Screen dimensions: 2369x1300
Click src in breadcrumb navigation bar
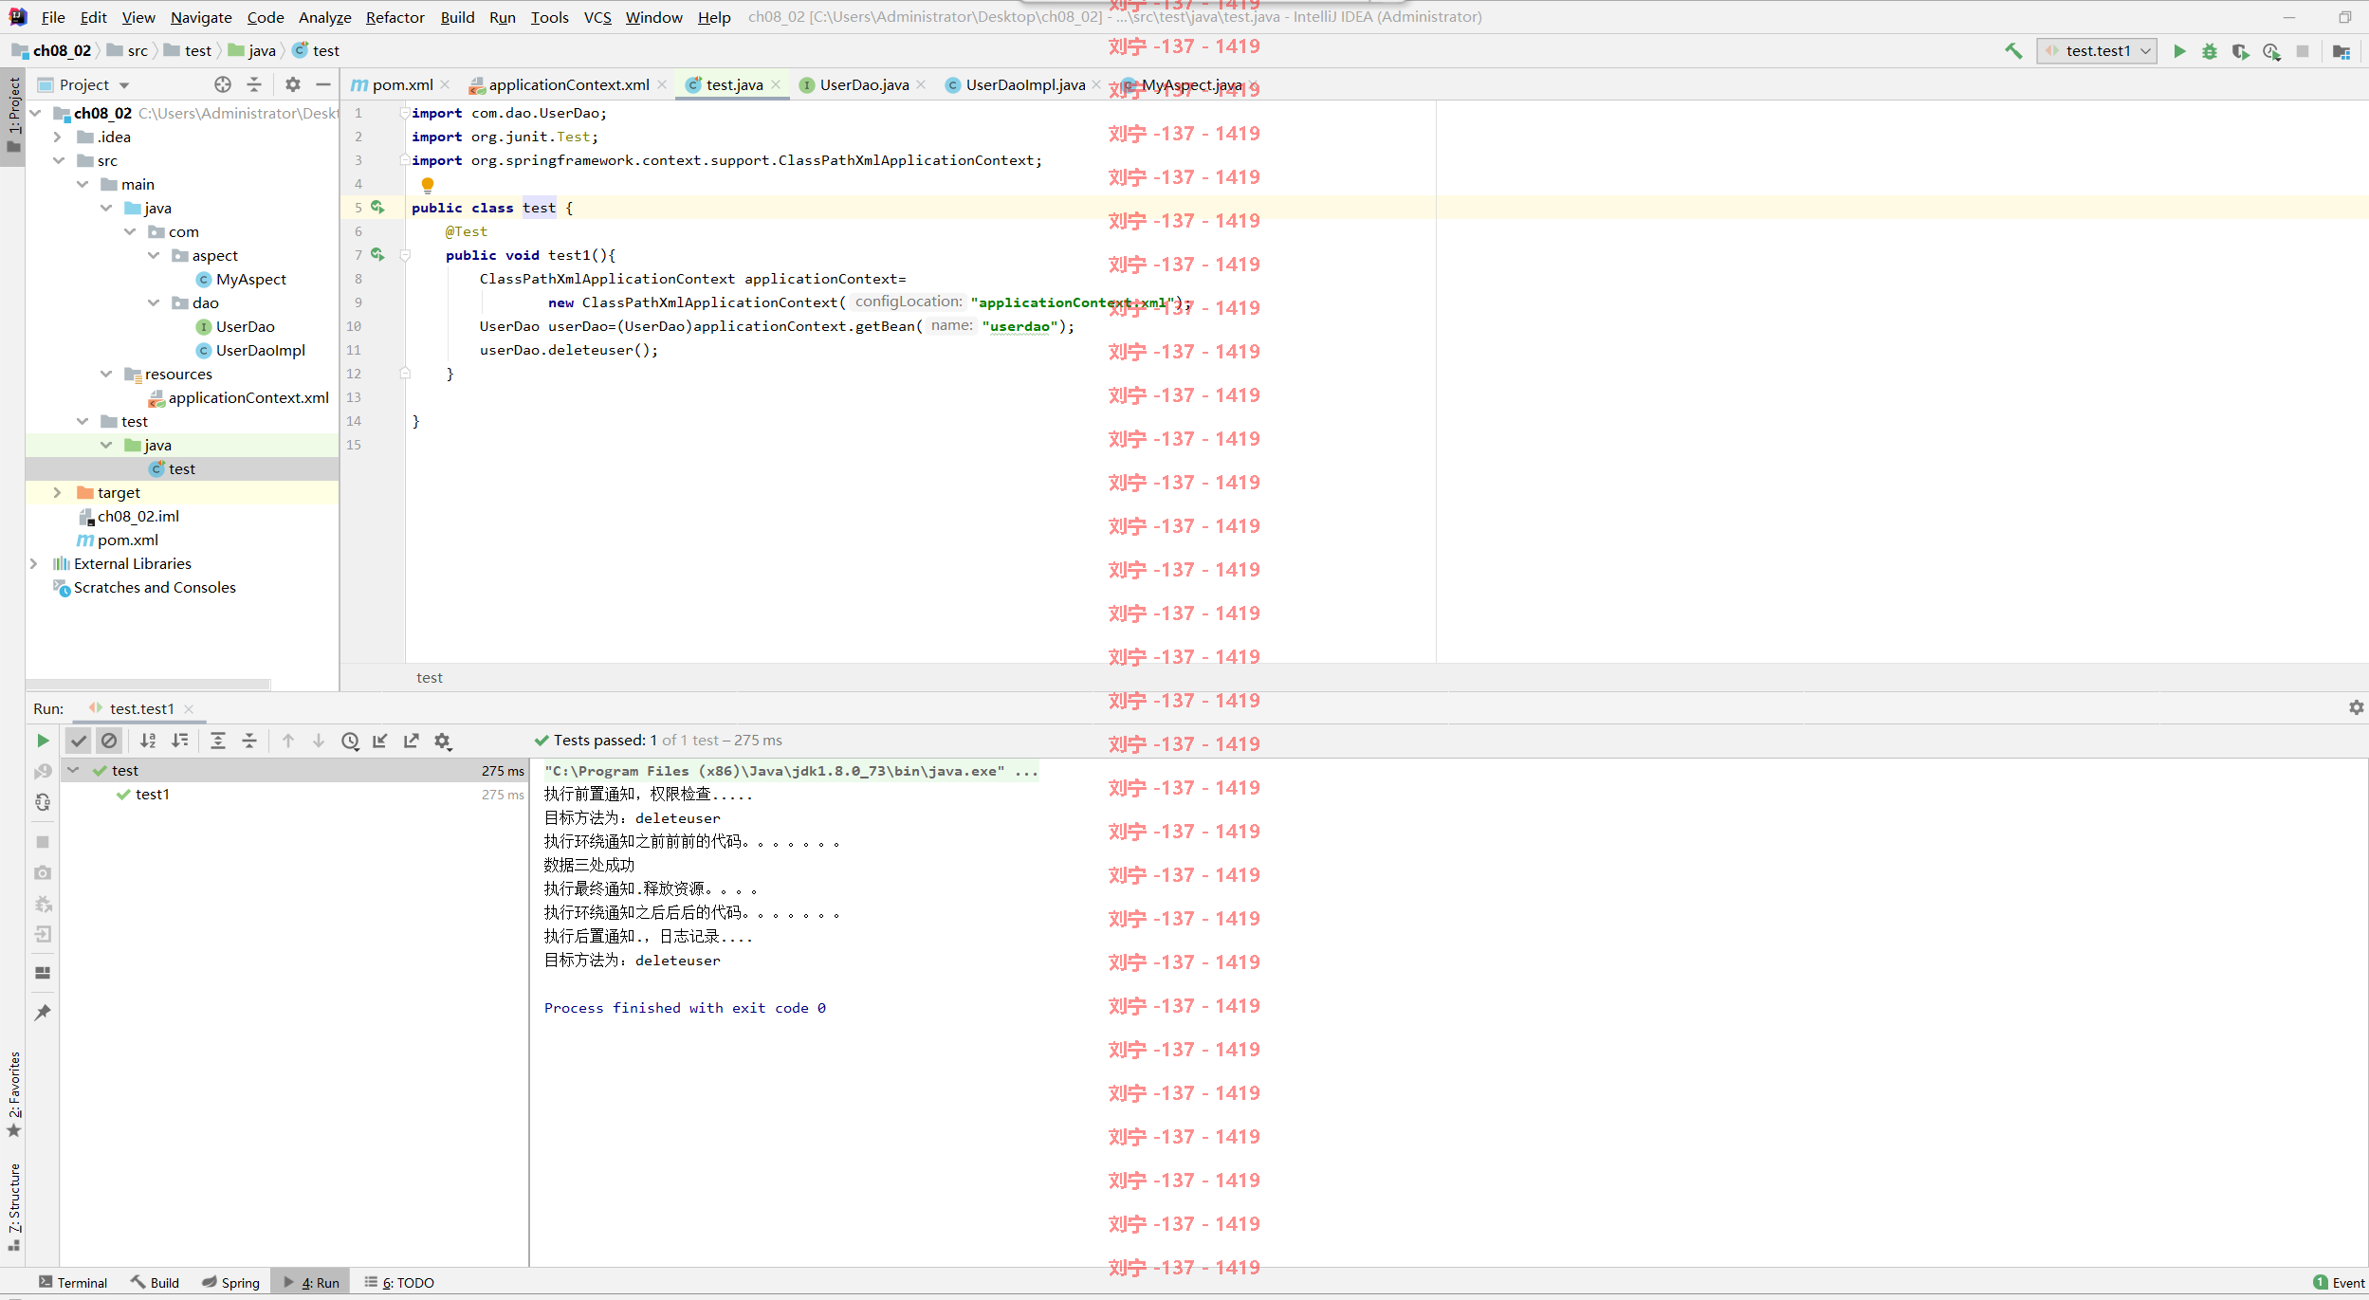(138, 50)
